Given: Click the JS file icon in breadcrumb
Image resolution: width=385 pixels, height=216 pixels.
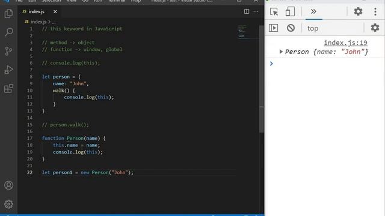Looking at the screenshot, I should coord(26,22).
